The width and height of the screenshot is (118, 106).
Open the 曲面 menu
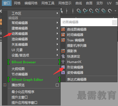89,3
